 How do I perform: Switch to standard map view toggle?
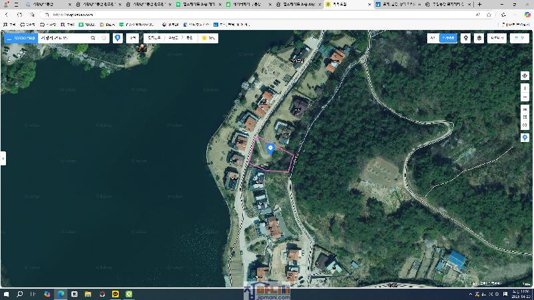[433, 38]
